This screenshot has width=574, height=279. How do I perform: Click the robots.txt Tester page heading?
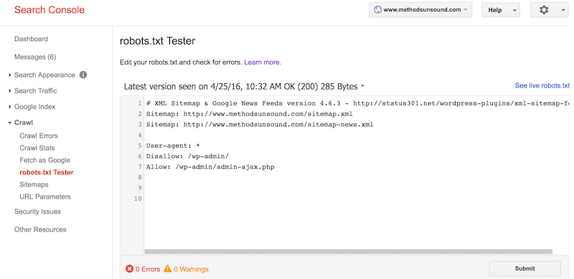coord(157,41)
